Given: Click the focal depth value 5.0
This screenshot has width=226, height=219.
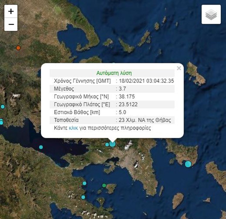Looking at the screenshot, I should click(121, 112).
